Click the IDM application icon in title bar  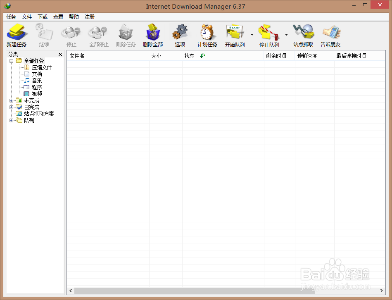point(7,6)
